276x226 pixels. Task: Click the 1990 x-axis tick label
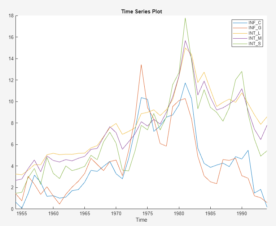[242, 213]
